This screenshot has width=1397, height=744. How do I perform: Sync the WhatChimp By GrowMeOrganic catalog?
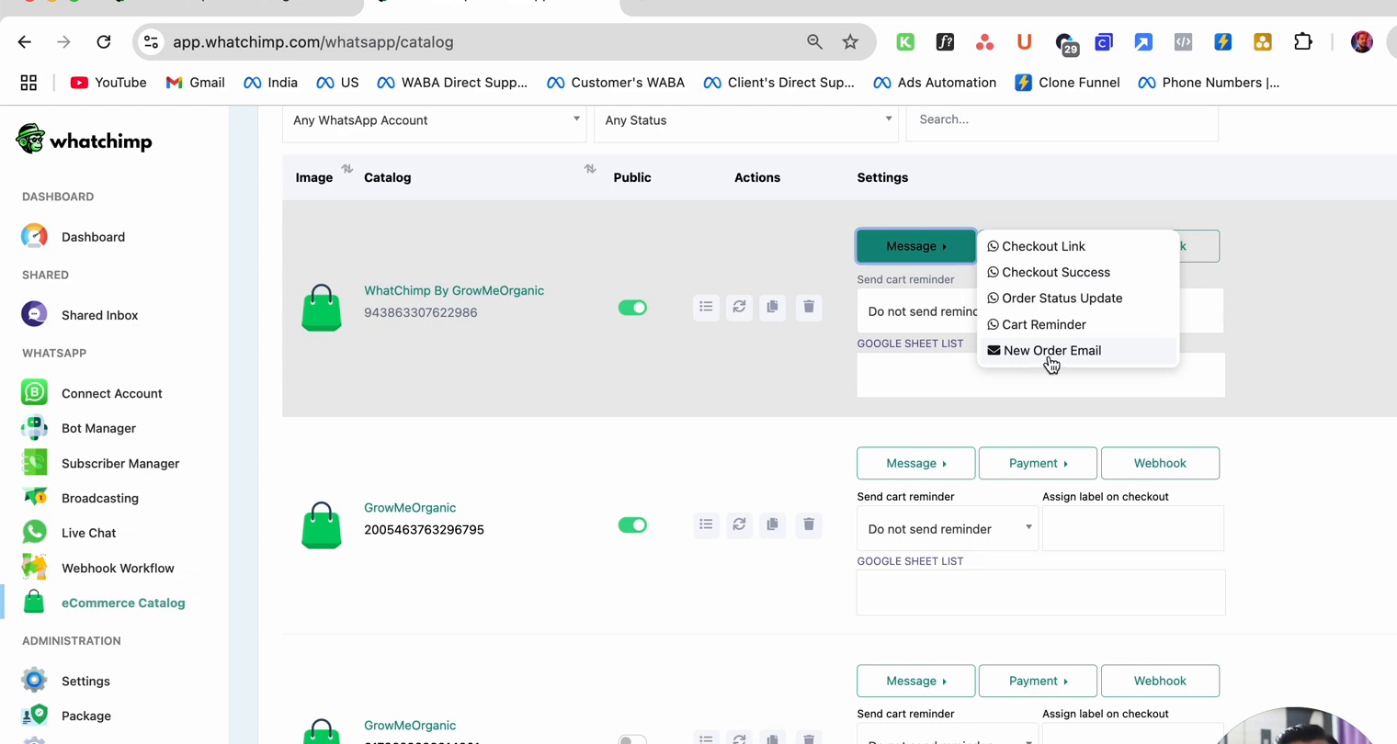coord(739,307)
